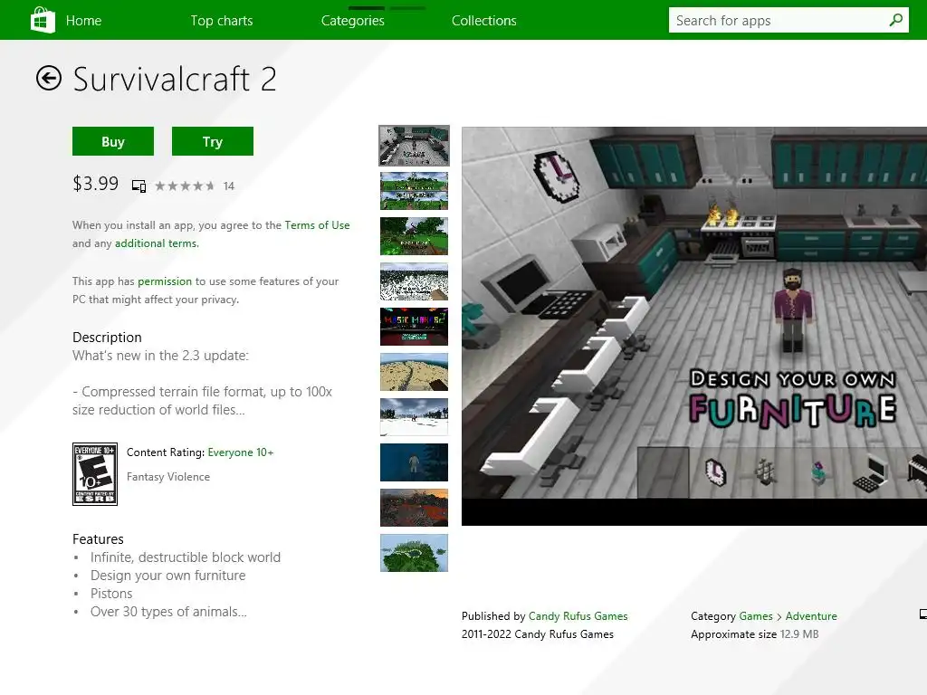
Task: Click the Survivalcraft 2 title
Action: click(175, 80)
